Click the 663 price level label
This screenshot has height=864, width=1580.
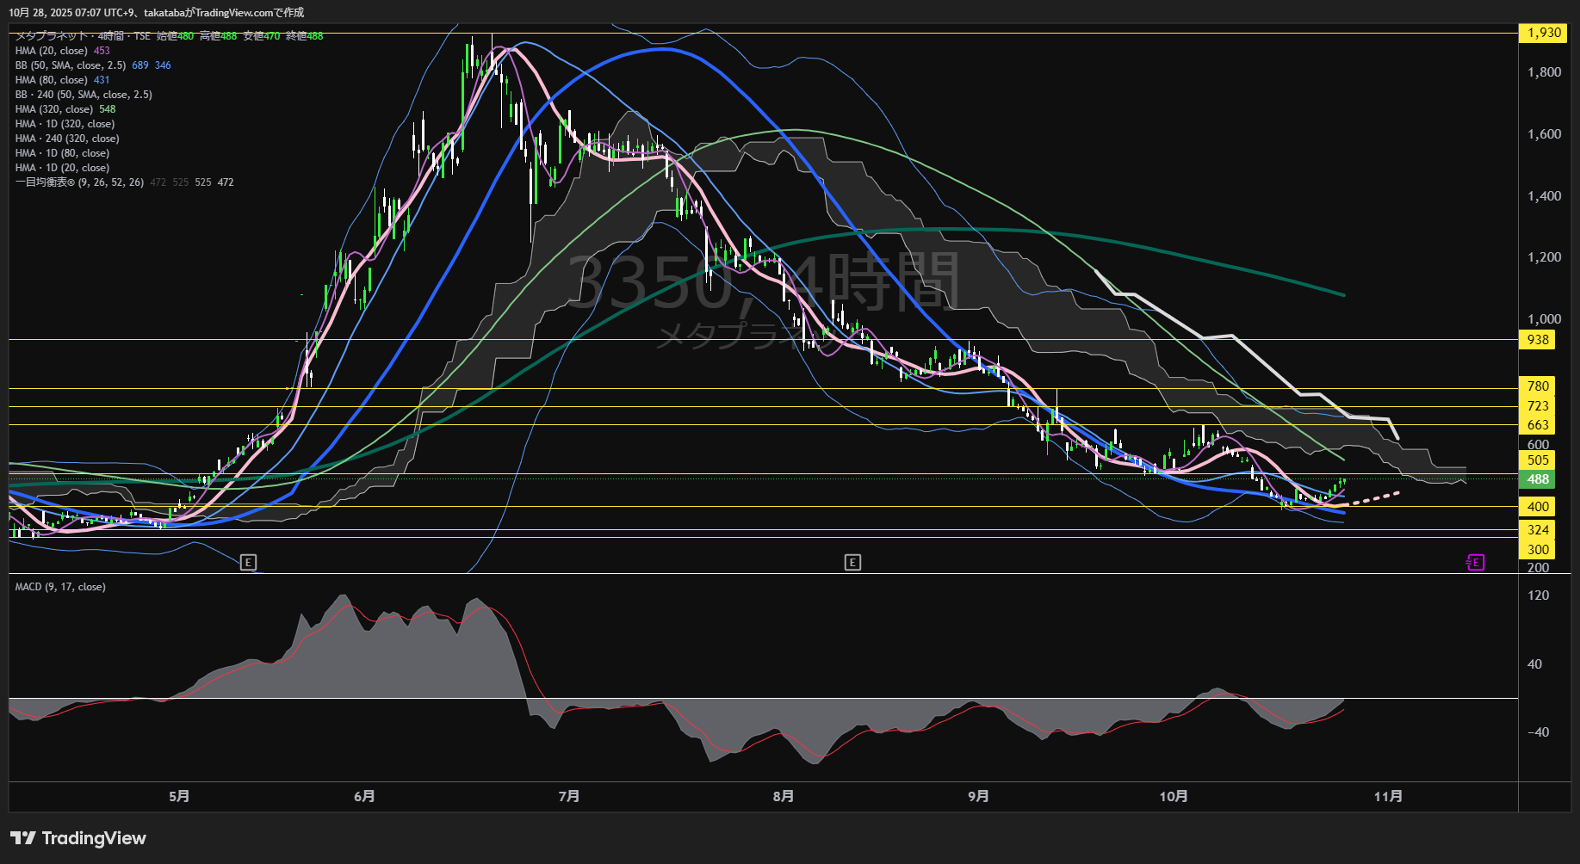tap(1538, 425)
